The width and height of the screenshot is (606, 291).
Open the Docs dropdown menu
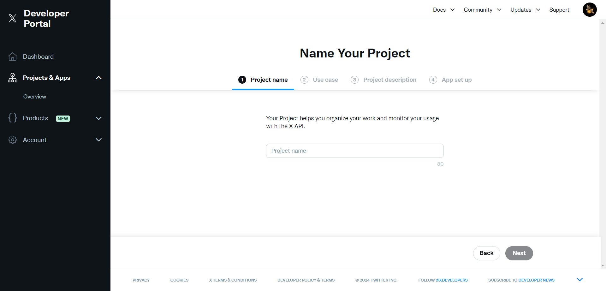(443, 10)
